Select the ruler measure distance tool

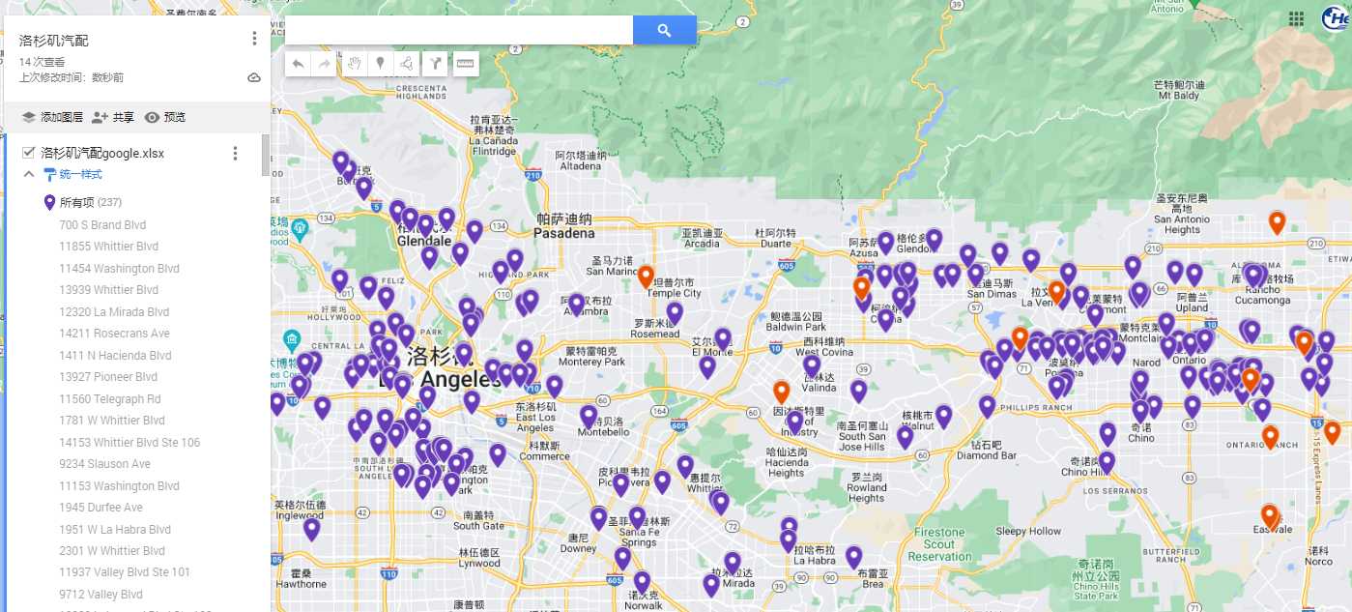click(466, 64)
